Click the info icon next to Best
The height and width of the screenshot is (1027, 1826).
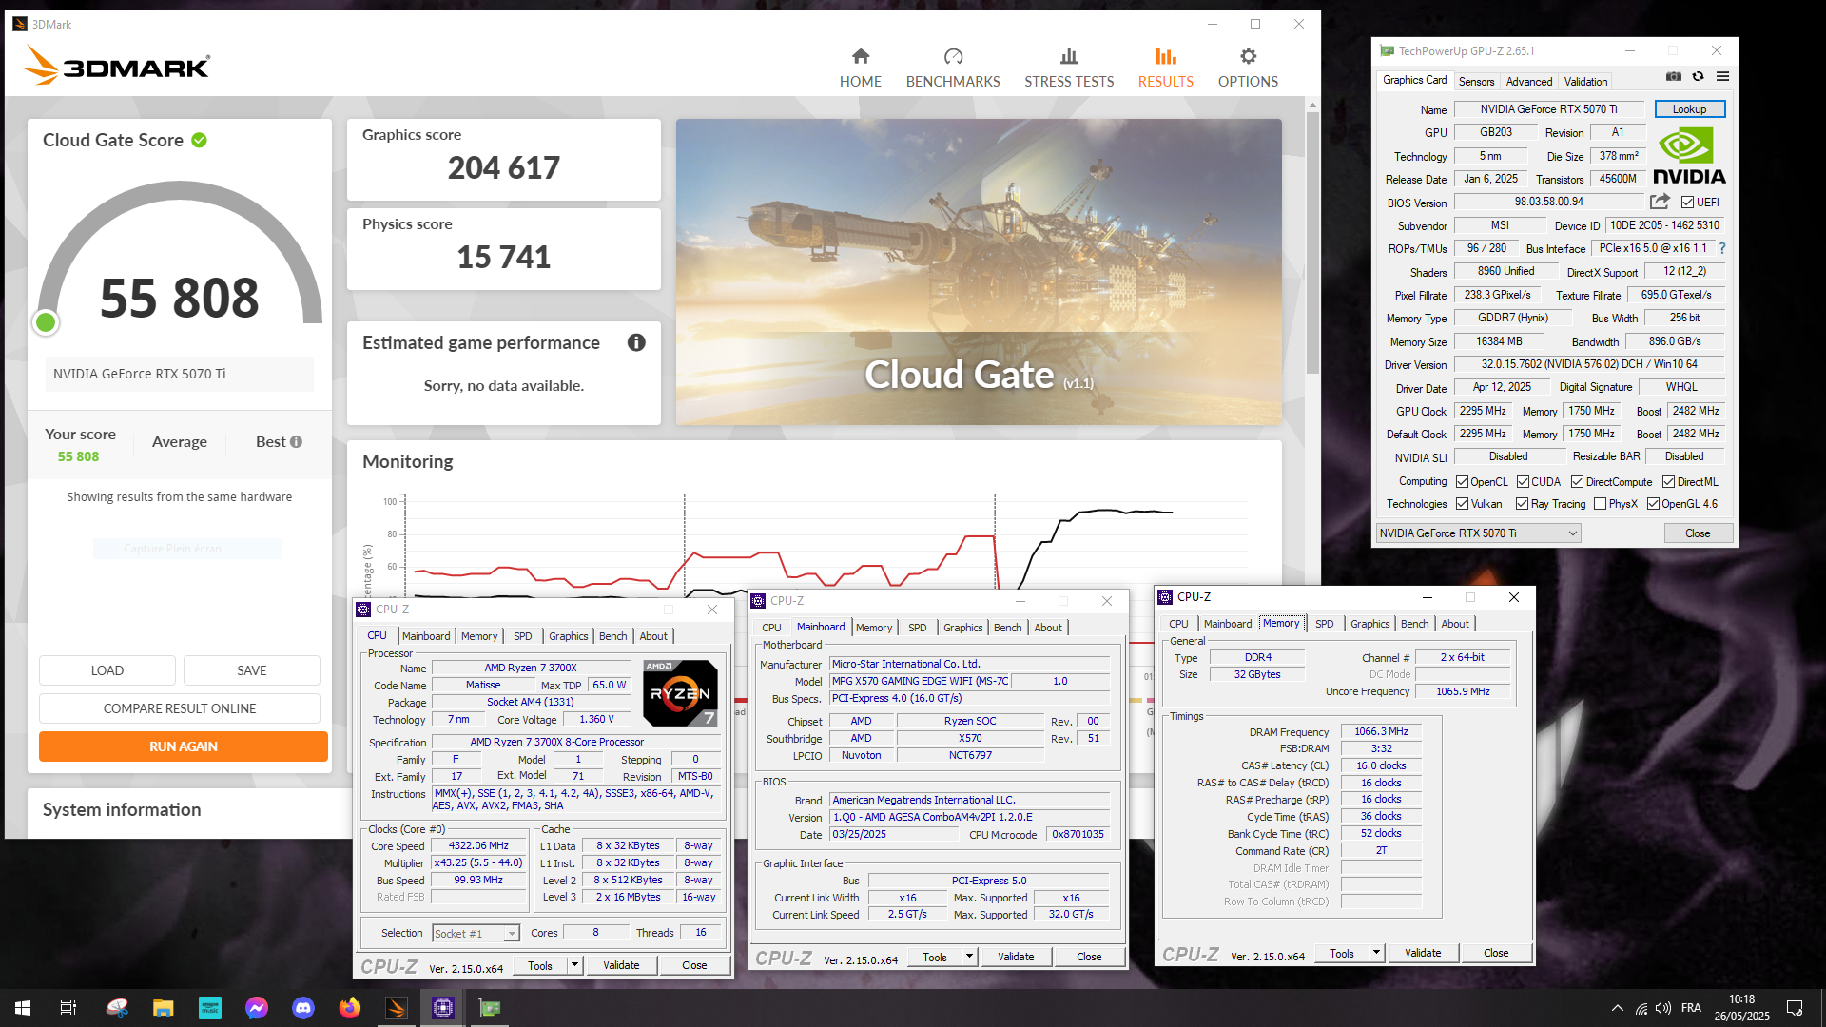pyautogui.click(x=296, y=441)
